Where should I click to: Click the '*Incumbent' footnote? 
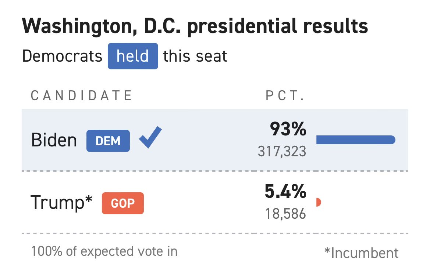(361, 253)
